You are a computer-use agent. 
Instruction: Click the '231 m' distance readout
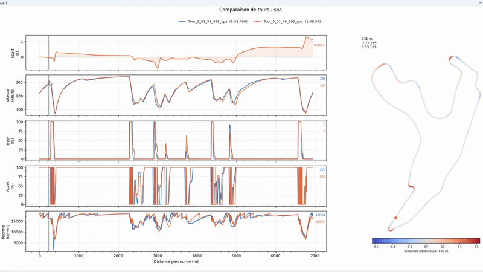[367, 39]
